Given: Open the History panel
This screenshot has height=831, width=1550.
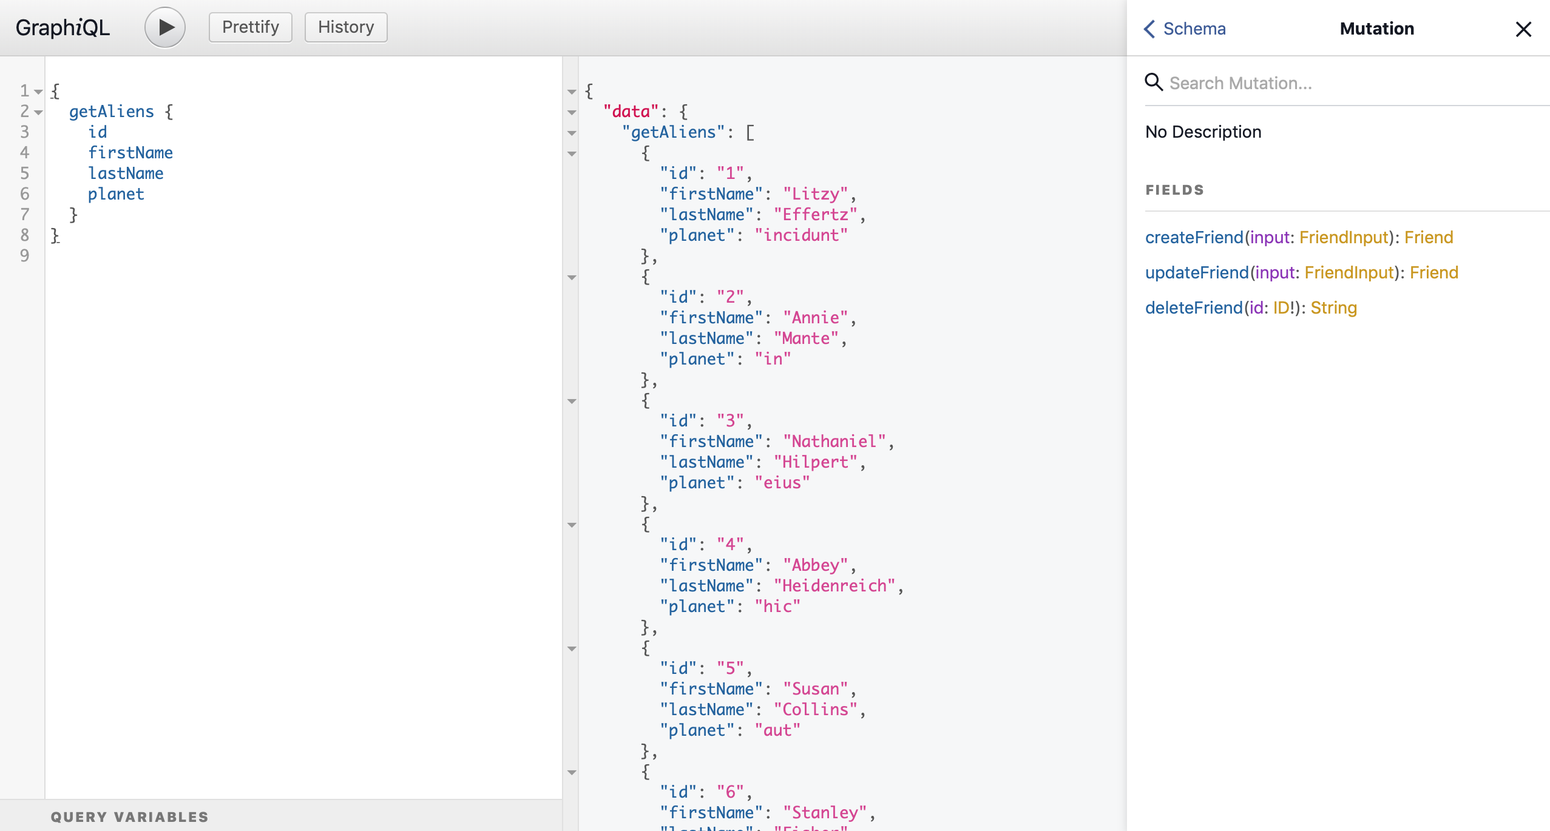Looking at the screenshot, I should (345, 27).
